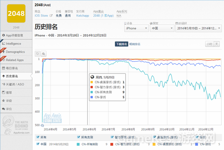Screen dimensions: 224x150
Task: Switch granularity to 小时
Action: coord(209,44)
